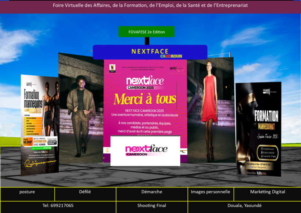Select the Shooting Final cell
This screenshot has width=301, height=213.
(152, 207)
